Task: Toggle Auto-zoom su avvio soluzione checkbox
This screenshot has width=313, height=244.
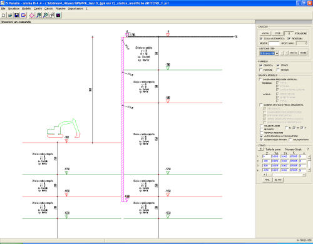Action: point(261,136)
